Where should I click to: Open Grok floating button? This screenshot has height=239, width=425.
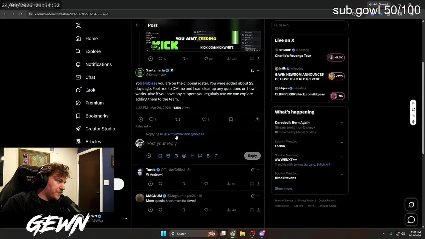(x=411, y=205)
